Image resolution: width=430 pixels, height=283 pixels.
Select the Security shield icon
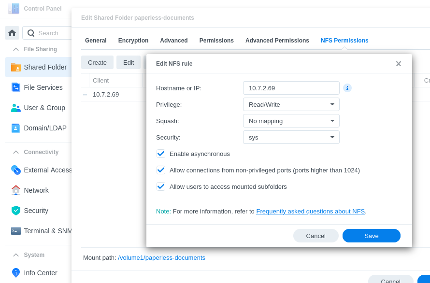16,211
